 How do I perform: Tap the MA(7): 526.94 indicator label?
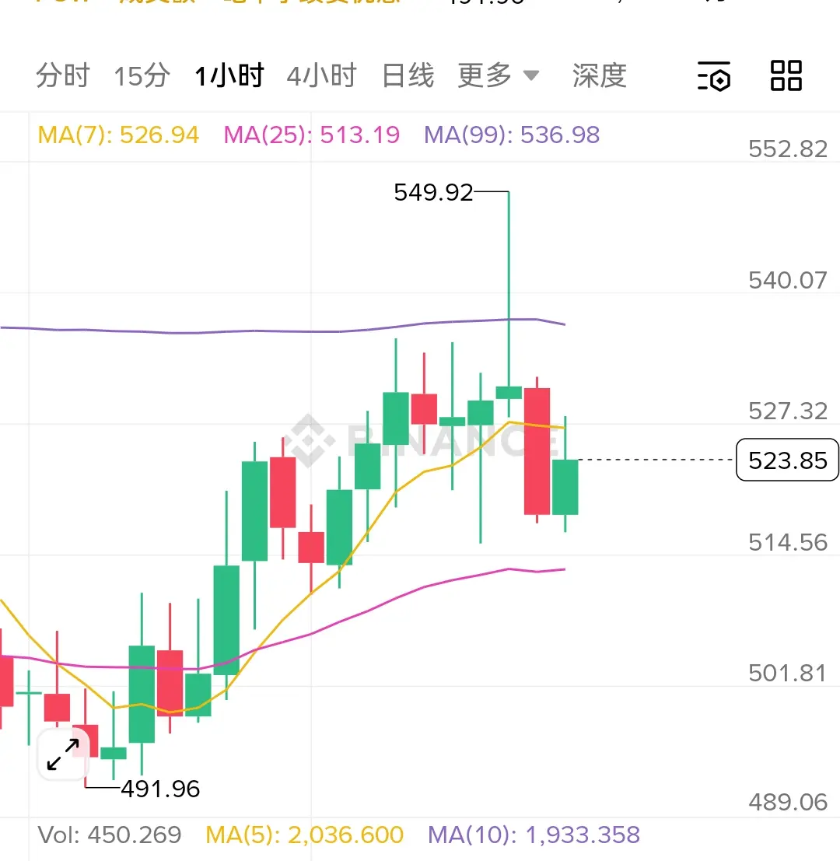(118, 135)
